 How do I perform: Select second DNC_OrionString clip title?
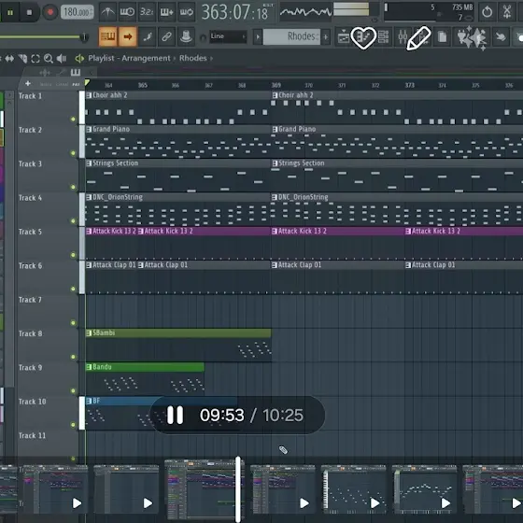click(x=304, y=197)
